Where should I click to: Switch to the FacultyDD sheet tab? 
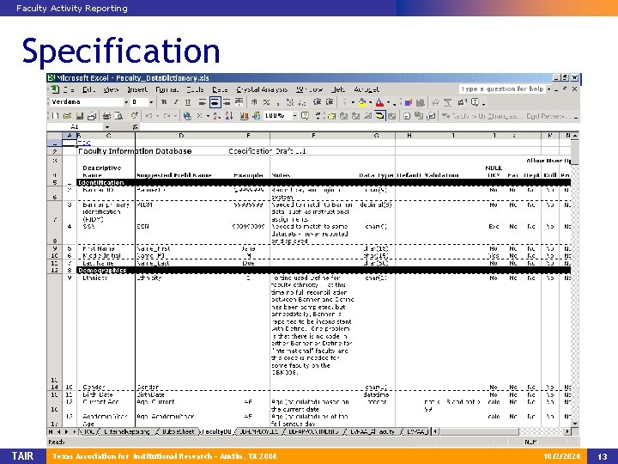click(216, 431)
